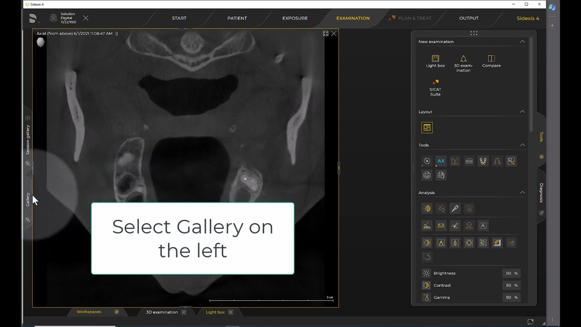This screenshot has width=581, height=327.
Task: Maximize the axial view pane
Action: (325, 34)
